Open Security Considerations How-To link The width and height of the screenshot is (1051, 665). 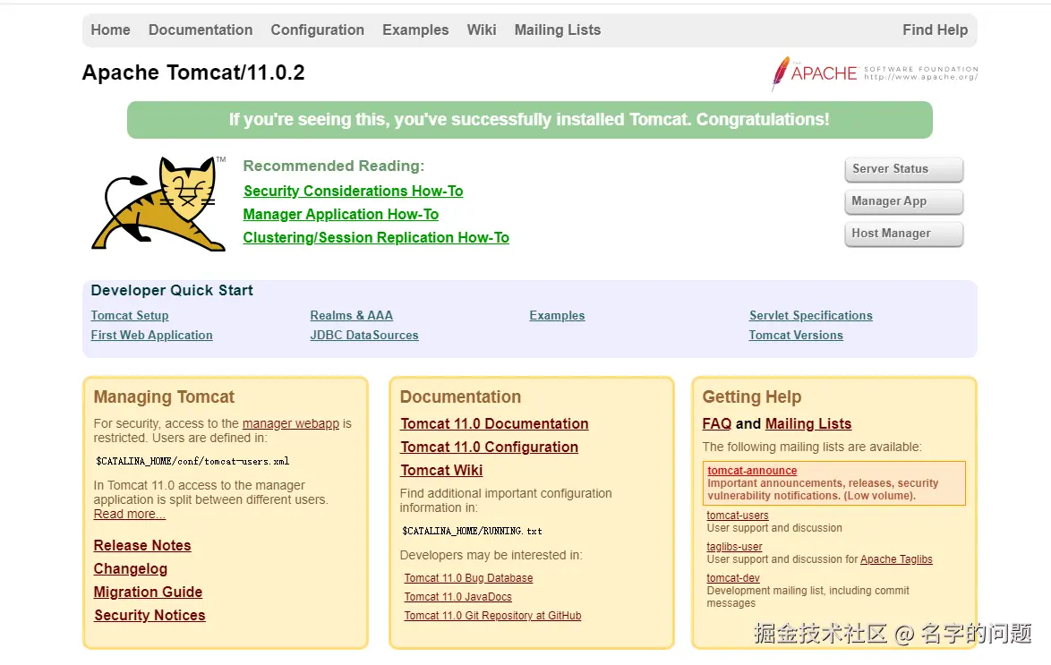click(x=354, y=191)
